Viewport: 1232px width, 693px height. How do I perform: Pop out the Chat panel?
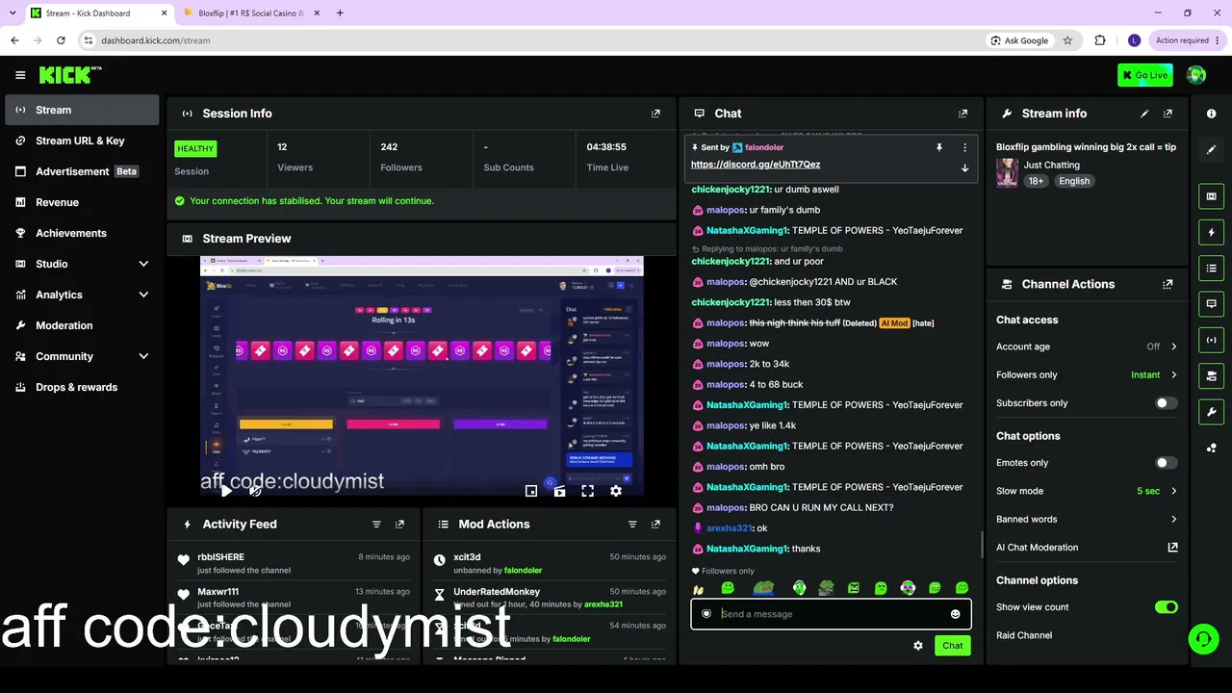click(962, 114)
